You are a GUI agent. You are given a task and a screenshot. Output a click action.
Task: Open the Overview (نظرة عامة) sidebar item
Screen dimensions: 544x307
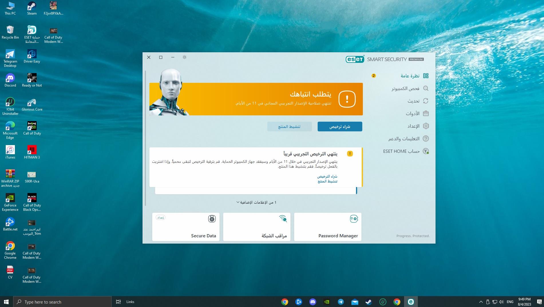[x=414, y=76]
